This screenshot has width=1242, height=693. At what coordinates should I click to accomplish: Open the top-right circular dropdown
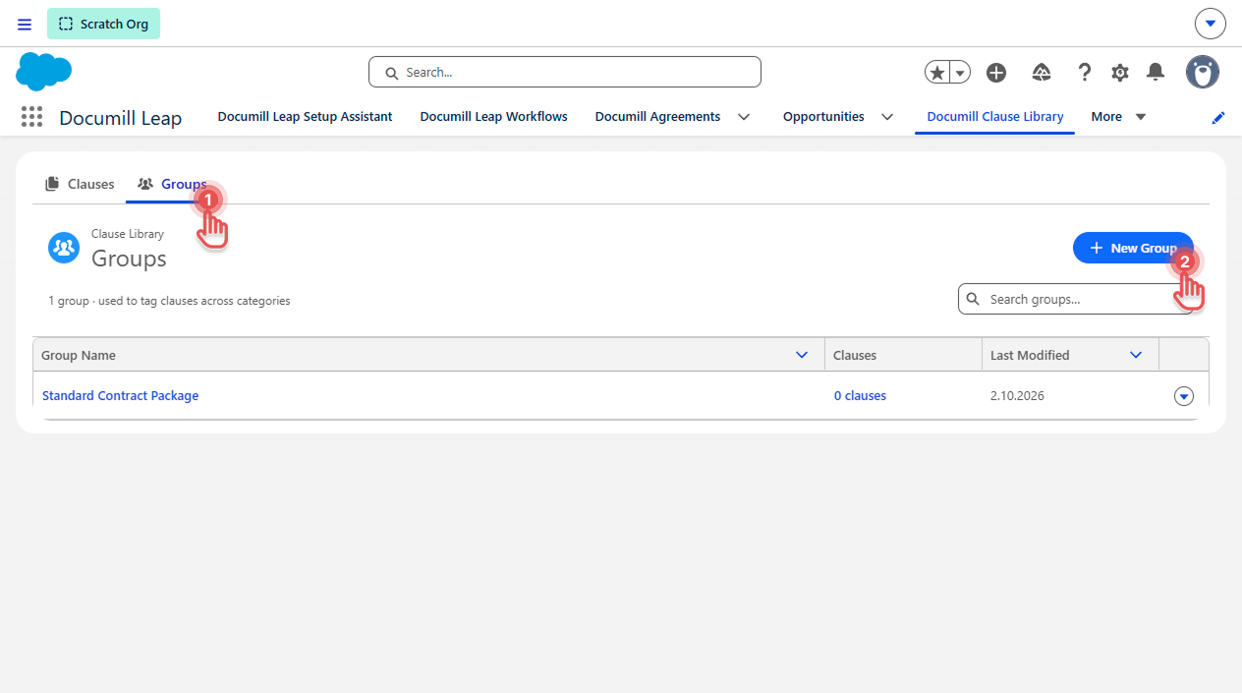[x=1211, y=24]
